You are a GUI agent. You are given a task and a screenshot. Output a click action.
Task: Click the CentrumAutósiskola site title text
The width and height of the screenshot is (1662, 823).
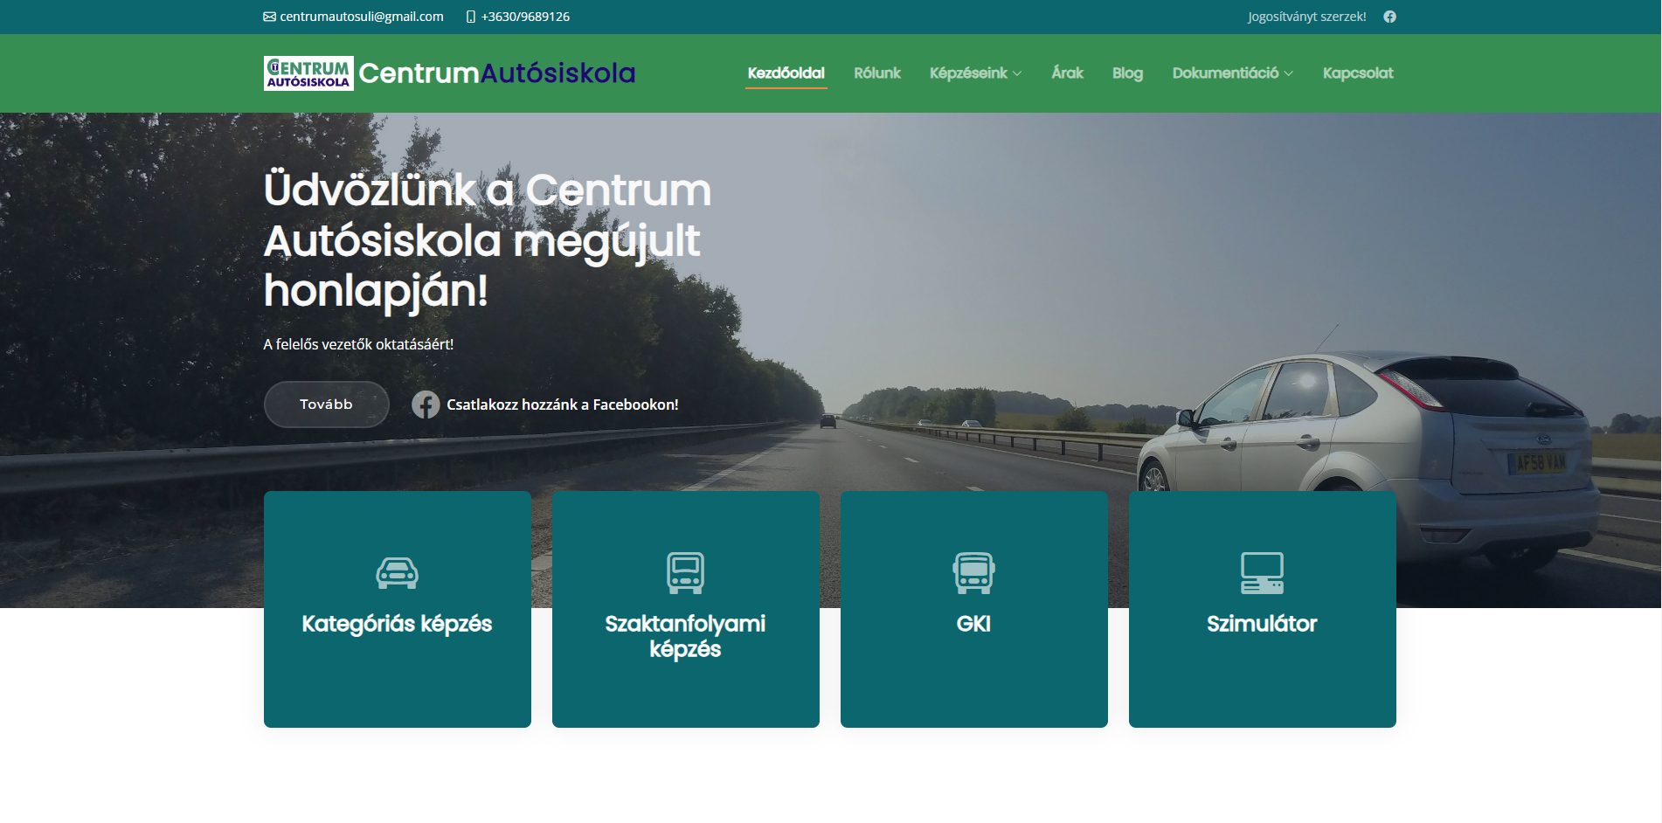[x=497, y=73]
